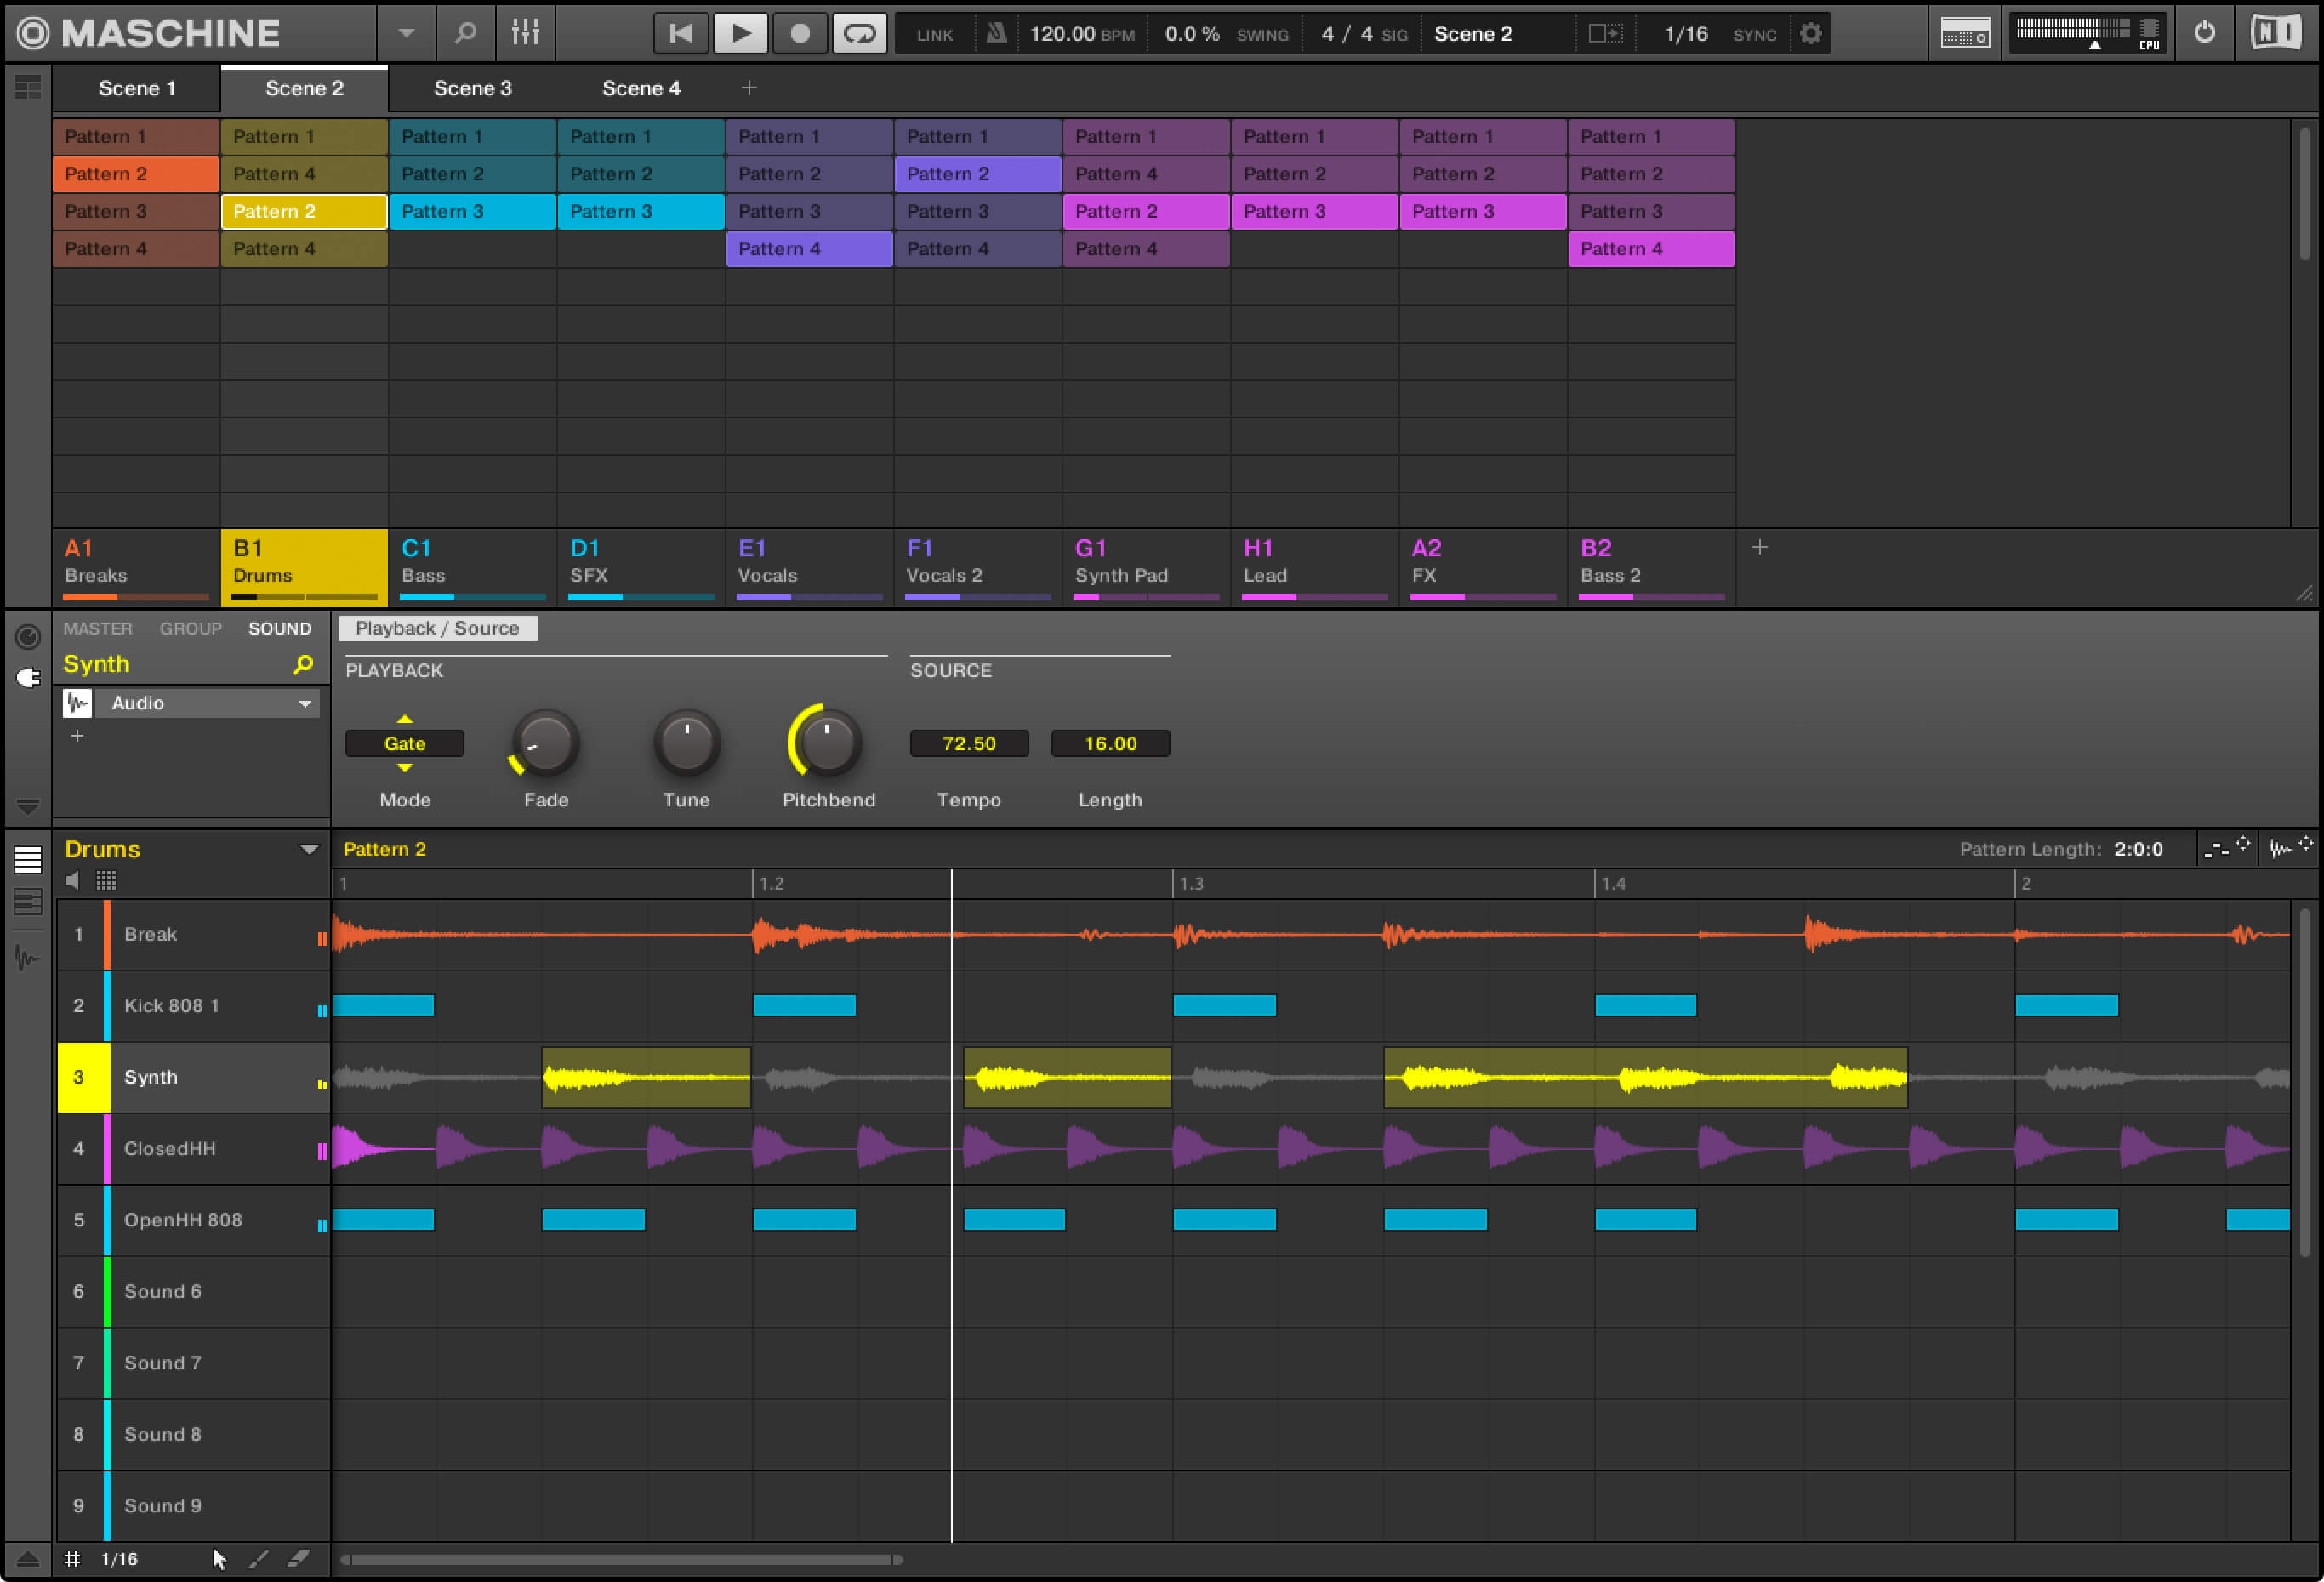Viewport: 2324px width, 1582px height.
Task: Select the A1 Breaks group
Action: (x=136, y=567)
